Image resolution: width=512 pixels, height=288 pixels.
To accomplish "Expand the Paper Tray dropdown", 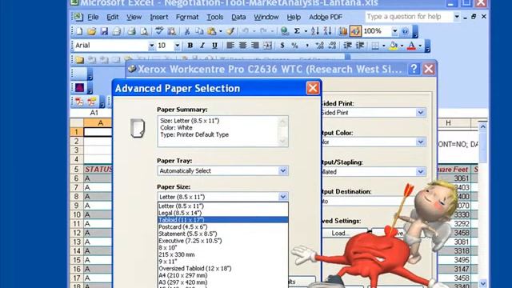I will click(x=282, y=170).
